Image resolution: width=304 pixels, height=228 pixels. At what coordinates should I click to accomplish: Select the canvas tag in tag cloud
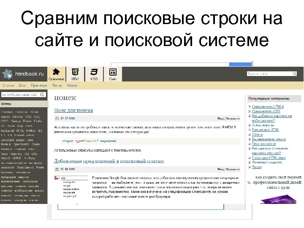[x=5, y=117]
